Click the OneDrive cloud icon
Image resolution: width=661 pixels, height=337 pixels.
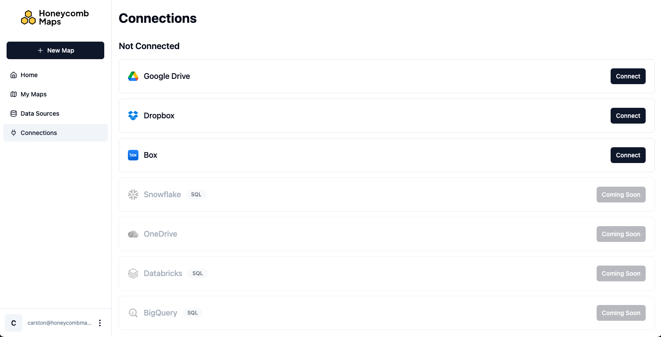pos(133,234)
